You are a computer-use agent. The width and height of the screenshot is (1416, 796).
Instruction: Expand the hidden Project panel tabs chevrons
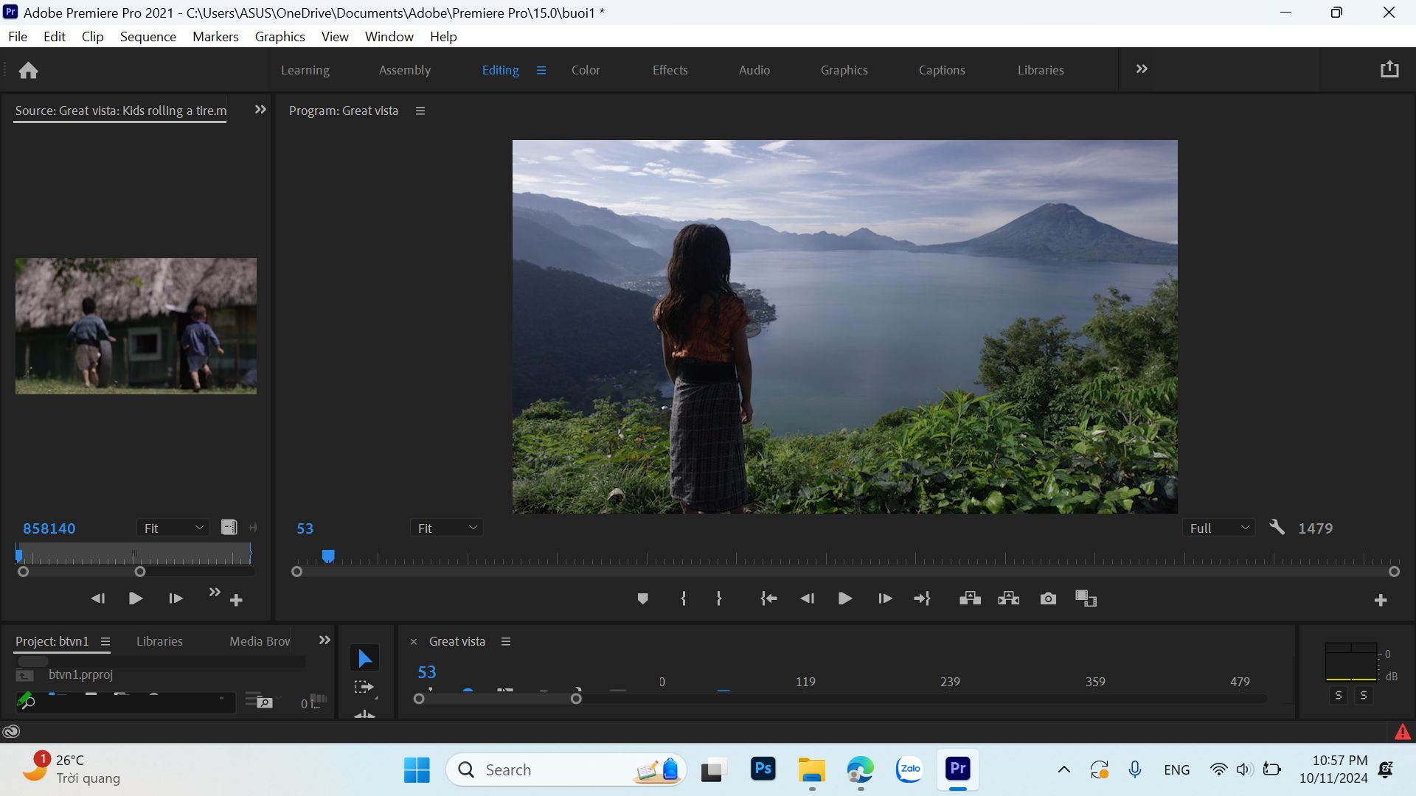(324, 640)
